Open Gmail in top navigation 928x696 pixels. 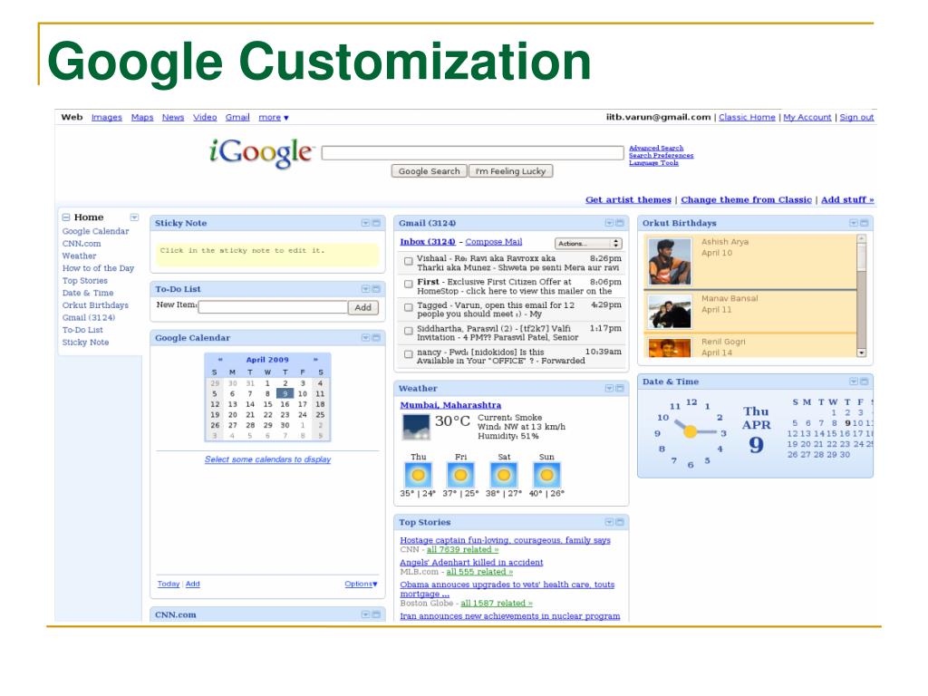[237, 117]
